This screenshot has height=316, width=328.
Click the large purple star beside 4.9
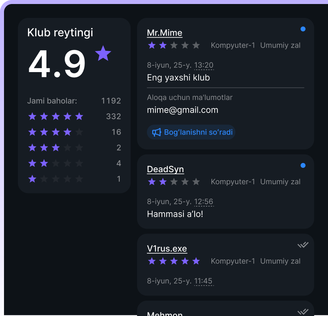(103, 54)
